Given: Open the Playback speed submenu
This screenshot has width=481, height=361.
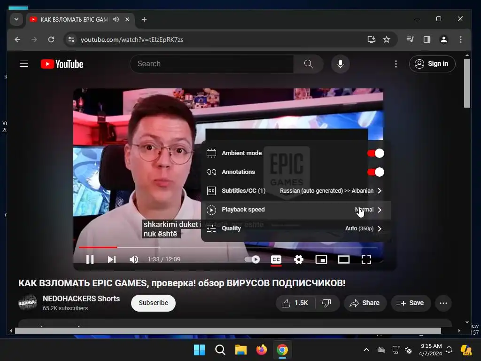Looking at the screenshot, I should pyautogui.click(x=296, y=210).
